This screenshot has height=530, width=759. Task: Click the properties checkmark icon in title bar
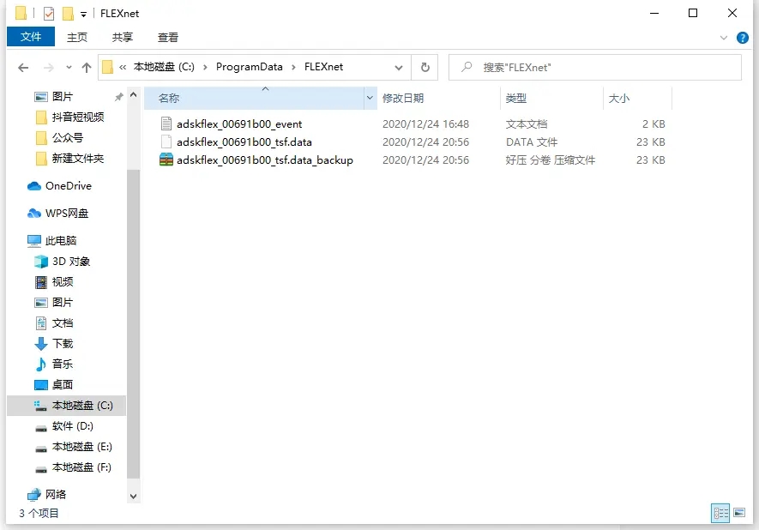point(48,14)
